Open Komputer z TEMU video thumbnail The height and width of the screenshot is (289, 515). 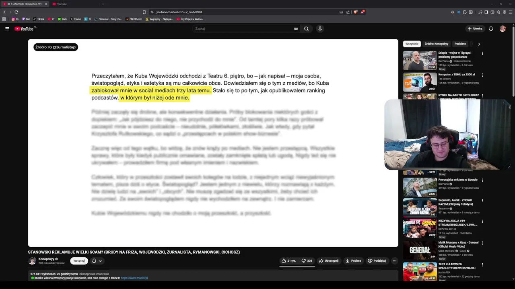pyautogui.click(x=420, y=82)
